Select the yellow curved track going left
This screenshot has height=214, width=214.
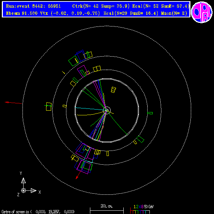tap(91, 114)
